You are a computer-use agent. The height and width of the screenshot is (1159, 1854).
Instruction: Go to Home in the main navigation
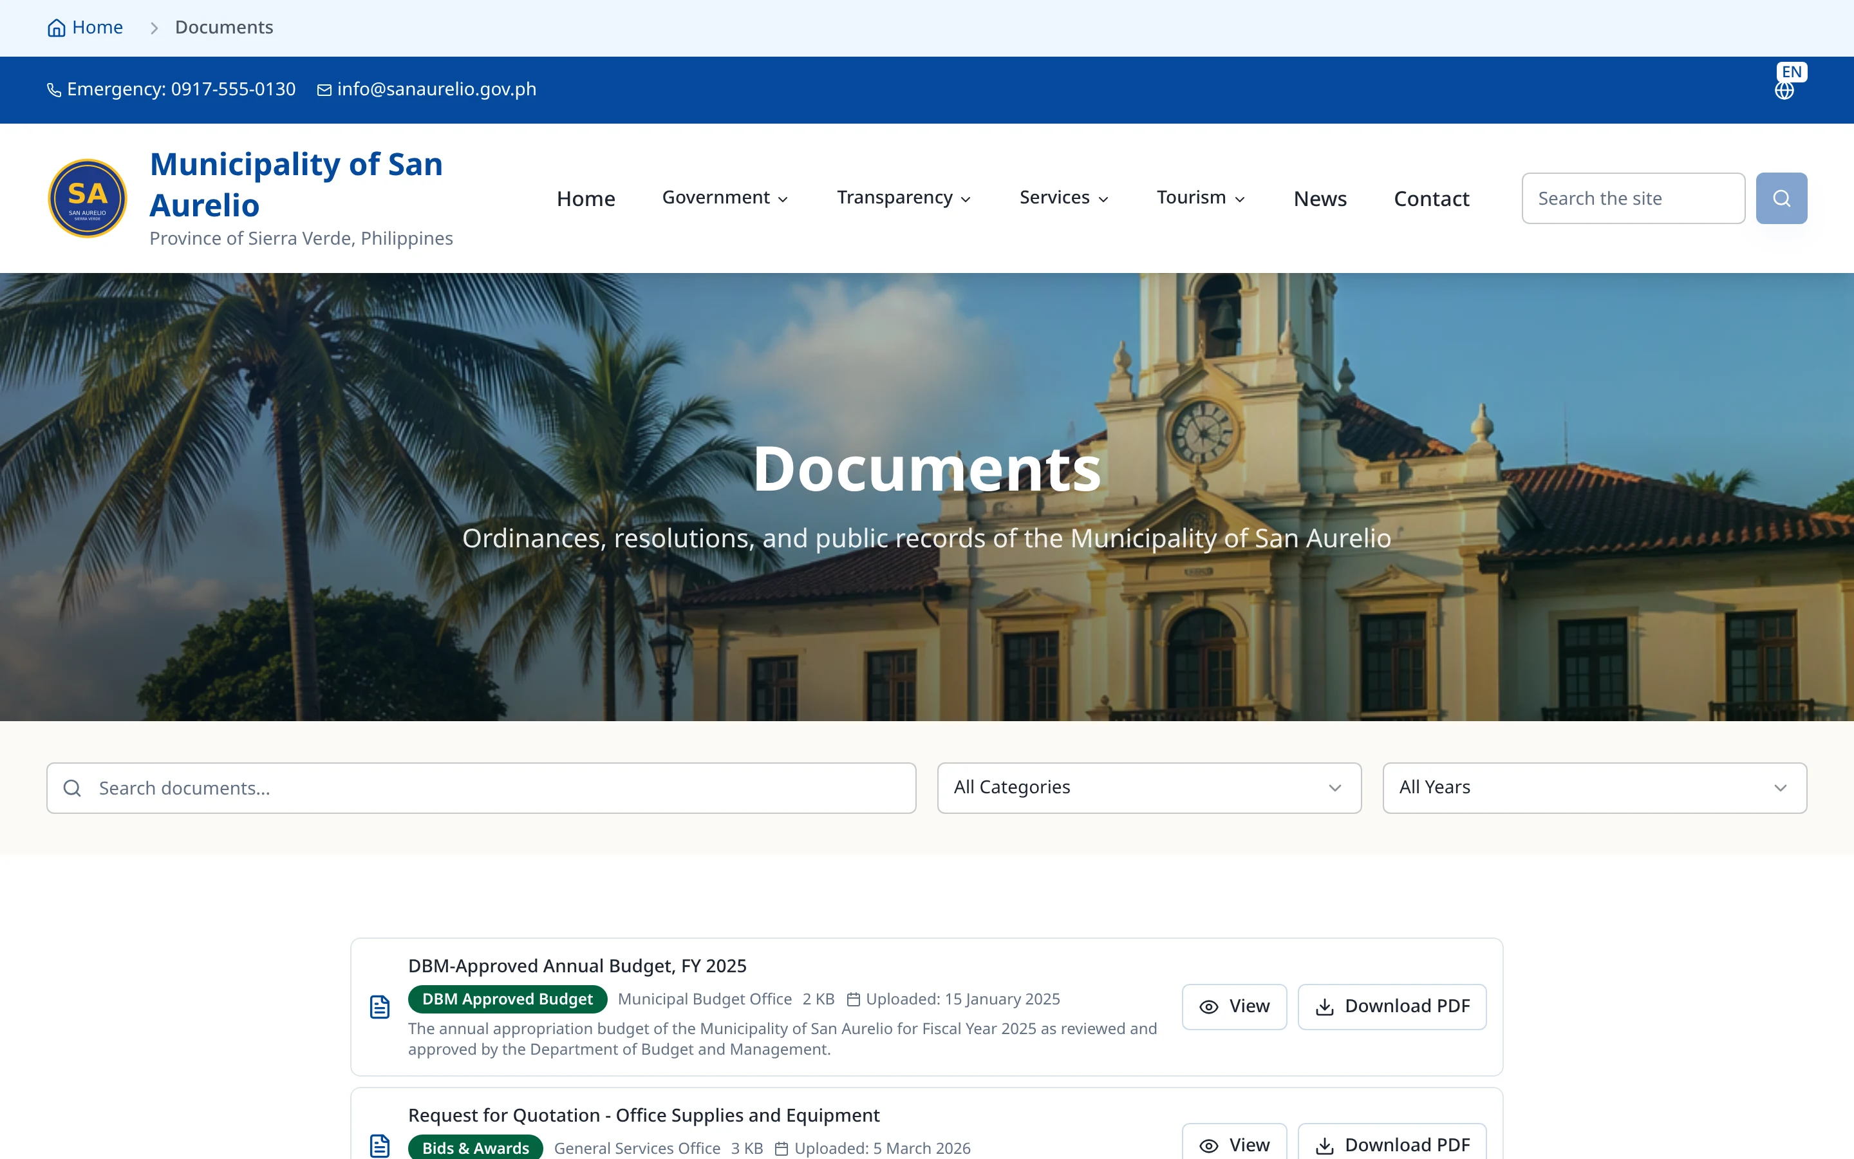click(585, 198)
